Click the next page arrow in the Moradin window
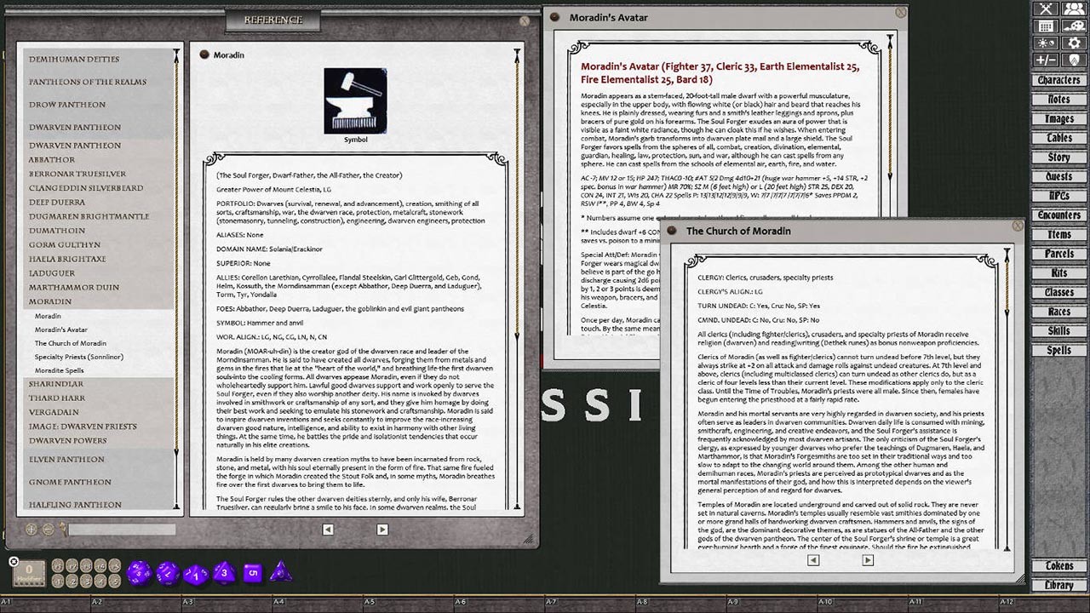The image size is (1090, 613). 381,529
